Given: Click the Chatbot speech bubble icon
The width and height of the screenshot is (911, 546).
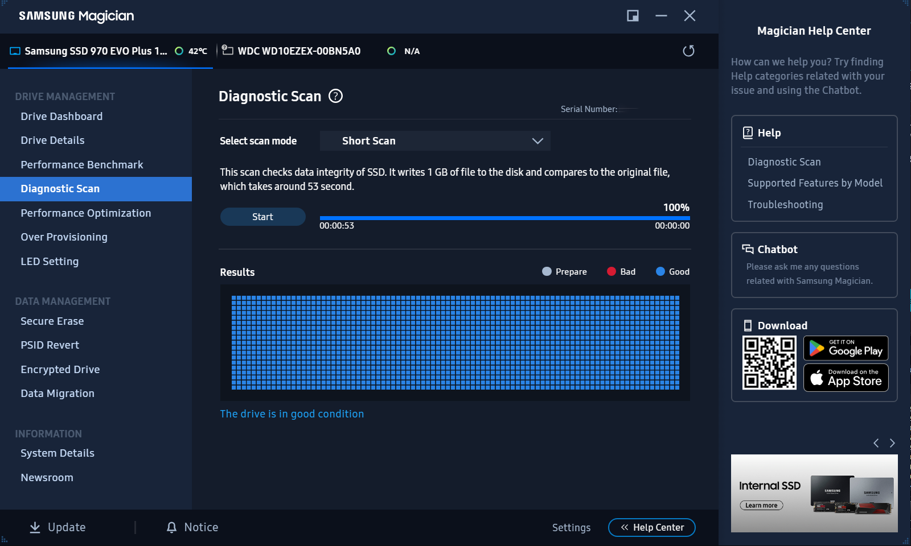Looking at the screenshot, I should point(748,249).
